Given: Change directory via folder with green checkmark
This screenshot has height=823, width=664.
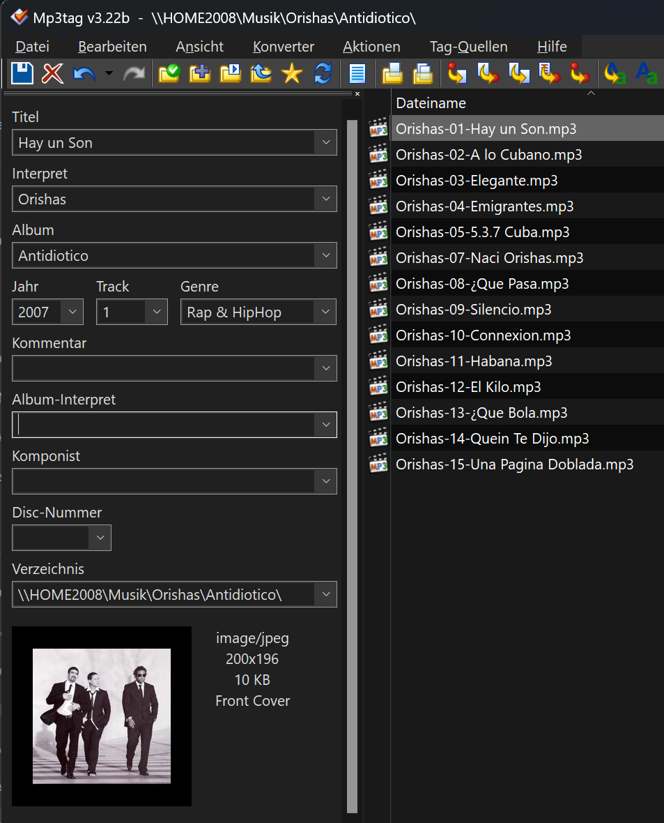Looking at the screenshot, I should point(169,73).
